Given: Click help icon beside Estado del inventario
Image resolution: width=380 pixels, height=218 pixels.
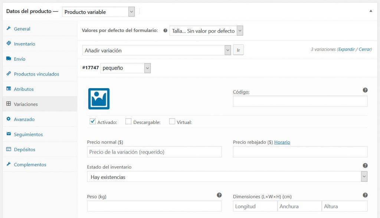Looking at the screenshot, I should point(365,166).
